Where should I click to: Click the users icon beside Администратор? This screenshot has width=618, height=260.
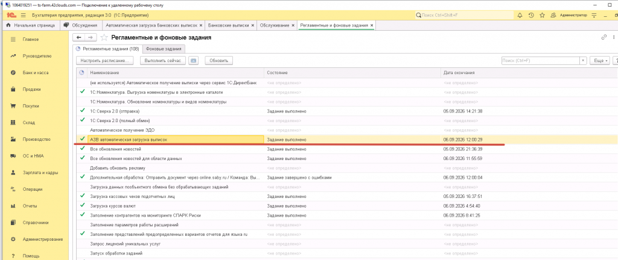point(553,15)
